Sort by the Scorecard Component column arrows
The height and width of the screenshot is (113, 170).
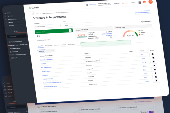tap(53, 55)
